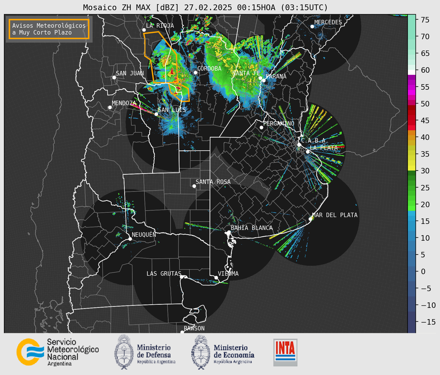This screenshot has width=440, height=375.
Task: Click the 20 label on the color scale
Action: click(x=425, y=204)
